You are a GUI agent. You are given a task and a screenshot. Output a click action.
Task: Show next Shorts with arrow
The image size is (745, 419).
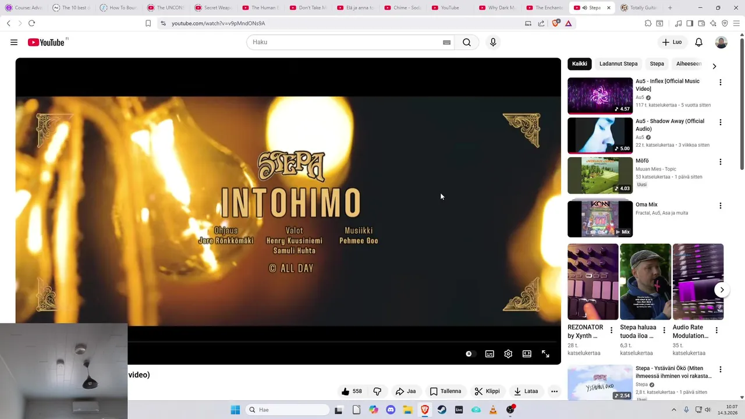[x=722, y=290]
